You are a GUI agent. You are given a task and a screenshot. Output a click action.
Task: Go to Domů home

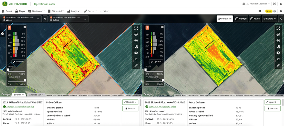click(x=7, y=11)
